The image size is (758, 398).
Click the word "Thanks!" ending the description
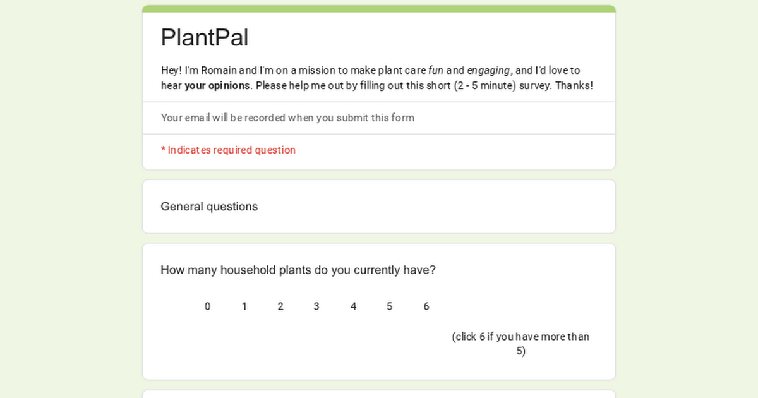click(574, 86)
